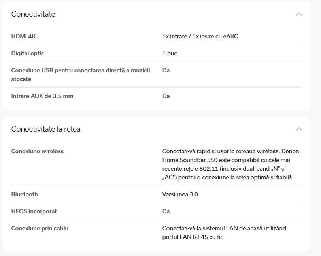Click the 'Versiunea 3.0' value
Image resolution: width=321 pixels, height=256 pixels.
pyautogui.click(x=180, y=194)
